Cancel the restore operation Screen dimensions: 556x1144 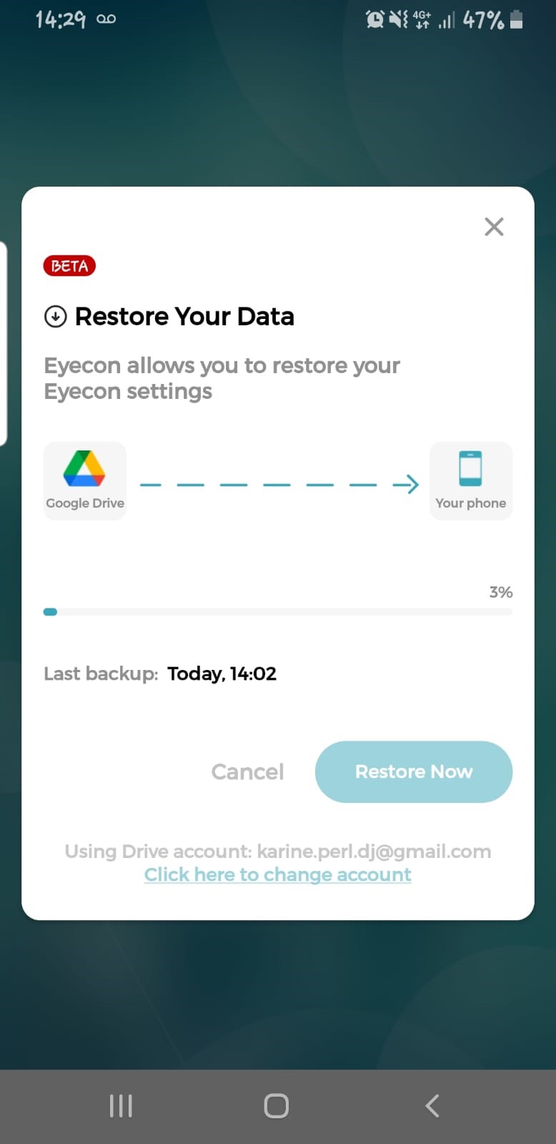(x=248, y=771)
